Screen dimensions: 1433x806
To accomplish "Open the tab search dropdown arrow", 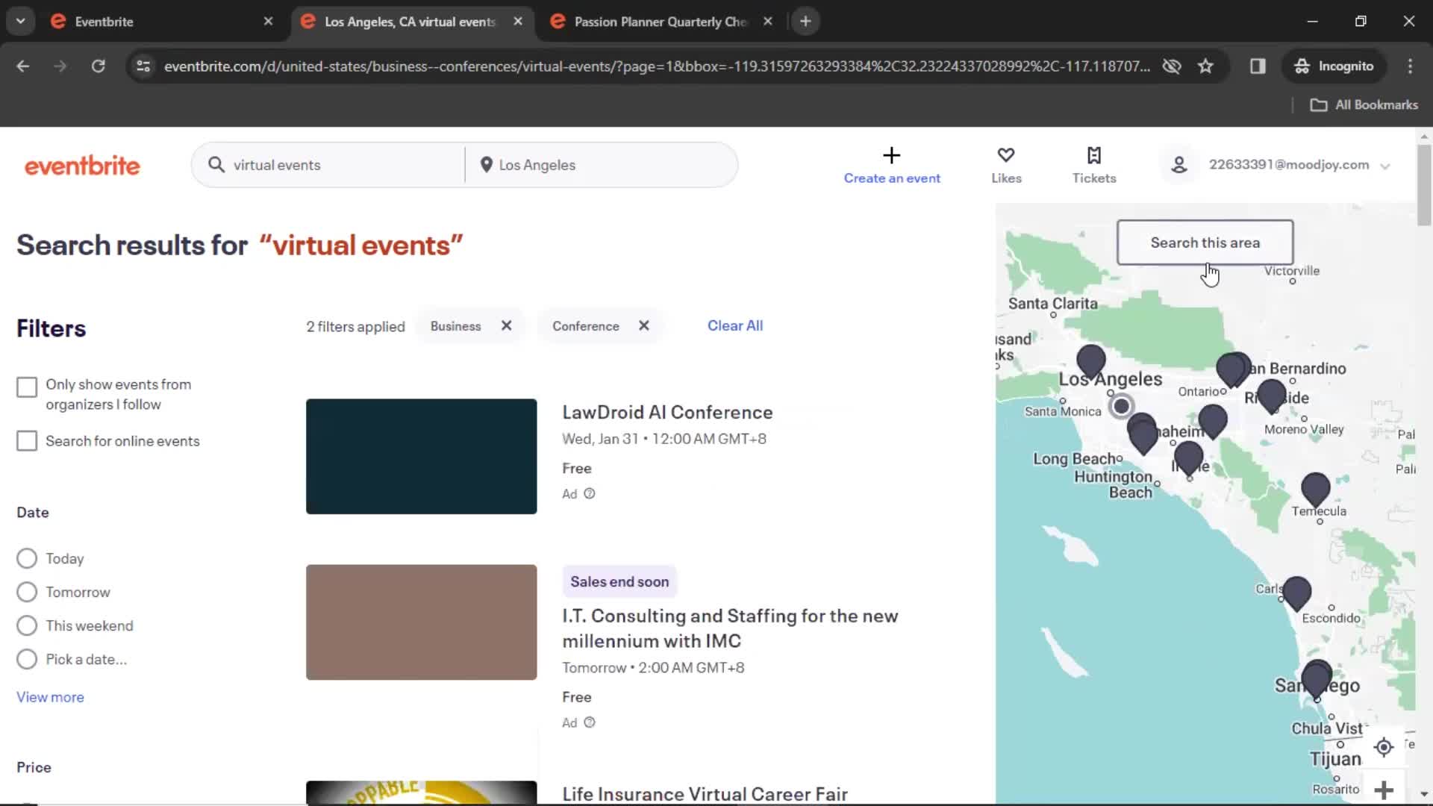I will (x=21, y=22).
